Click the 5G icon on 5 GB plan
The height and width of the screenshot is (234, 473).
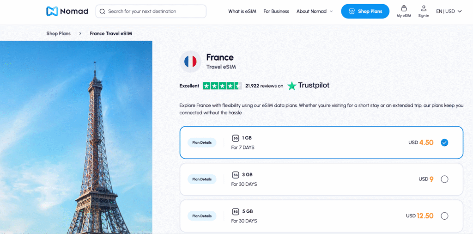(235, 211)
